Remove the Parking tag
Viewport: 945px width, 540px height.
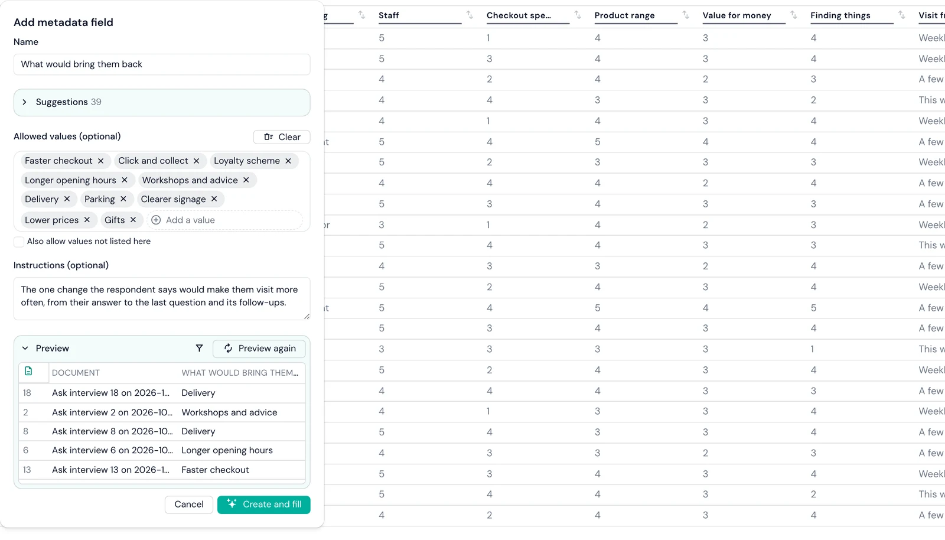[x=123, y=199]
